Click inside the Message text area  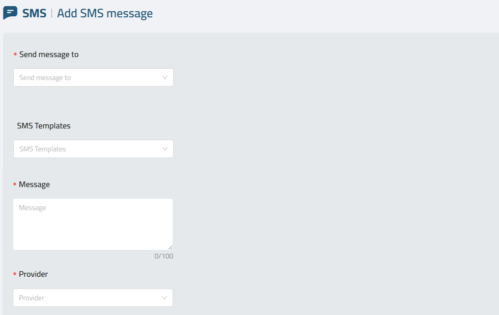(93, 224)
